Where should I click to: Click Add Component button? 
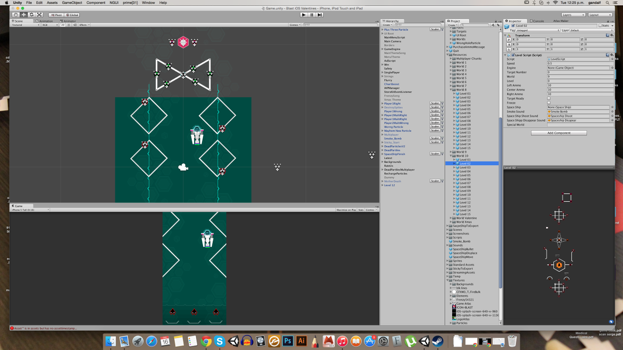559,133
